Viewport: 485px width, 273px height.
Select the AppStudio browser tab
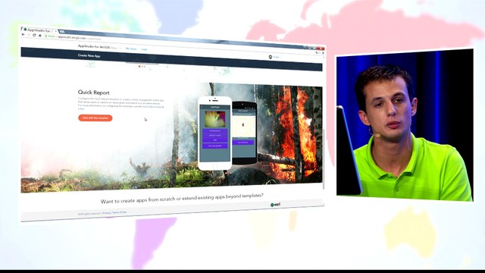(39, 30)
